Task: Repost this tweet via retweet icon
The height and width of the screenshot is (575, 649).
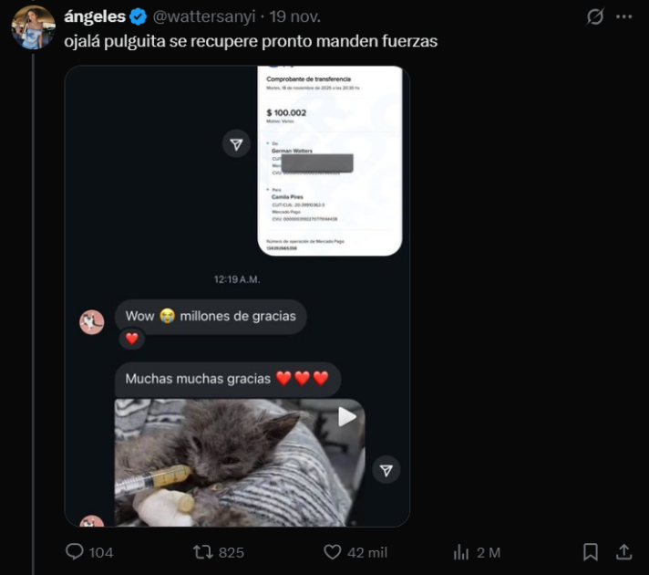Action: point(203,551)
